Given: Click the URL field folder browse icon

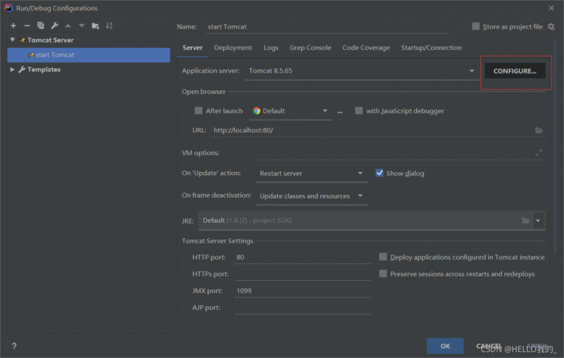Looking at the screenshot, I should click(x=538, y=130).
